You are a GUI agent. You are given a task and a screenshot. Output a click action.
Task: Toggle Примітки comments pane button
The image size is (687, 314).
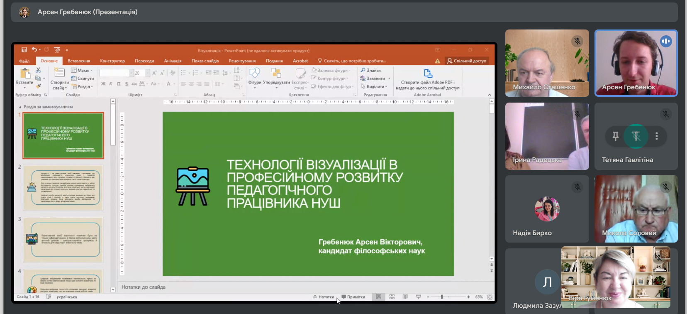(353, 297)
